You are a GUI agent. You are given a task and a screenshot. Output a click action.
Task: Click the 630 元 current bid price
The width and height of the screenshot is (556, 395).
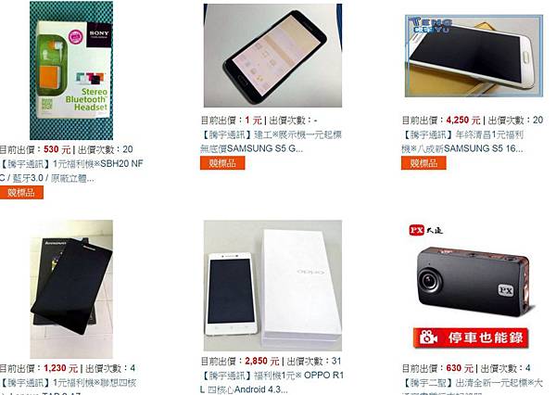click(x=460, y=368)
